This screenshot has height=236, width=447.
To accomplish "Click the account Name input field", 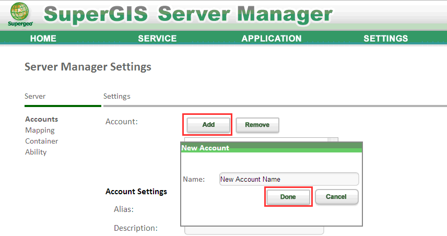I will (289, 179).
